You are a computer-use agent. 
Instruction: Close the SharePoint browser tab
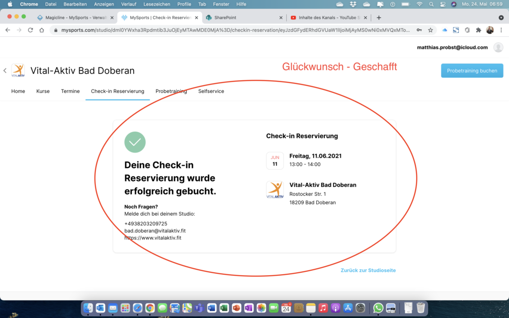pos(281,18)
